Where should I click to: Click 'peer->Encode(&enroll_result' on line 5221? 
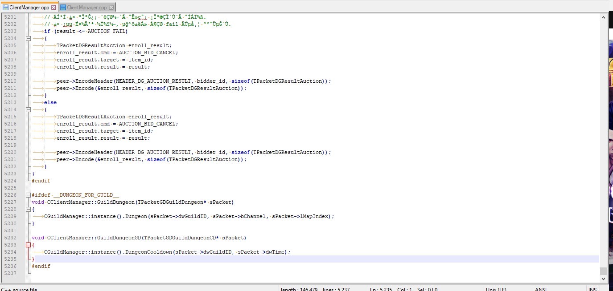pos(99,159)
